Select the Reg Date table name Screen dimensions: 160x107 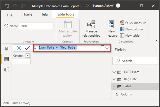click(x=130, y=79)
